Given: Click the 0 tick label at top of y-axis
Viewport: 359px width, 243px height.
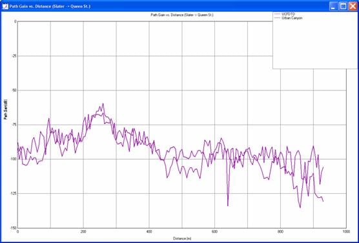Looking at the screenshot, I should point(15,21).
